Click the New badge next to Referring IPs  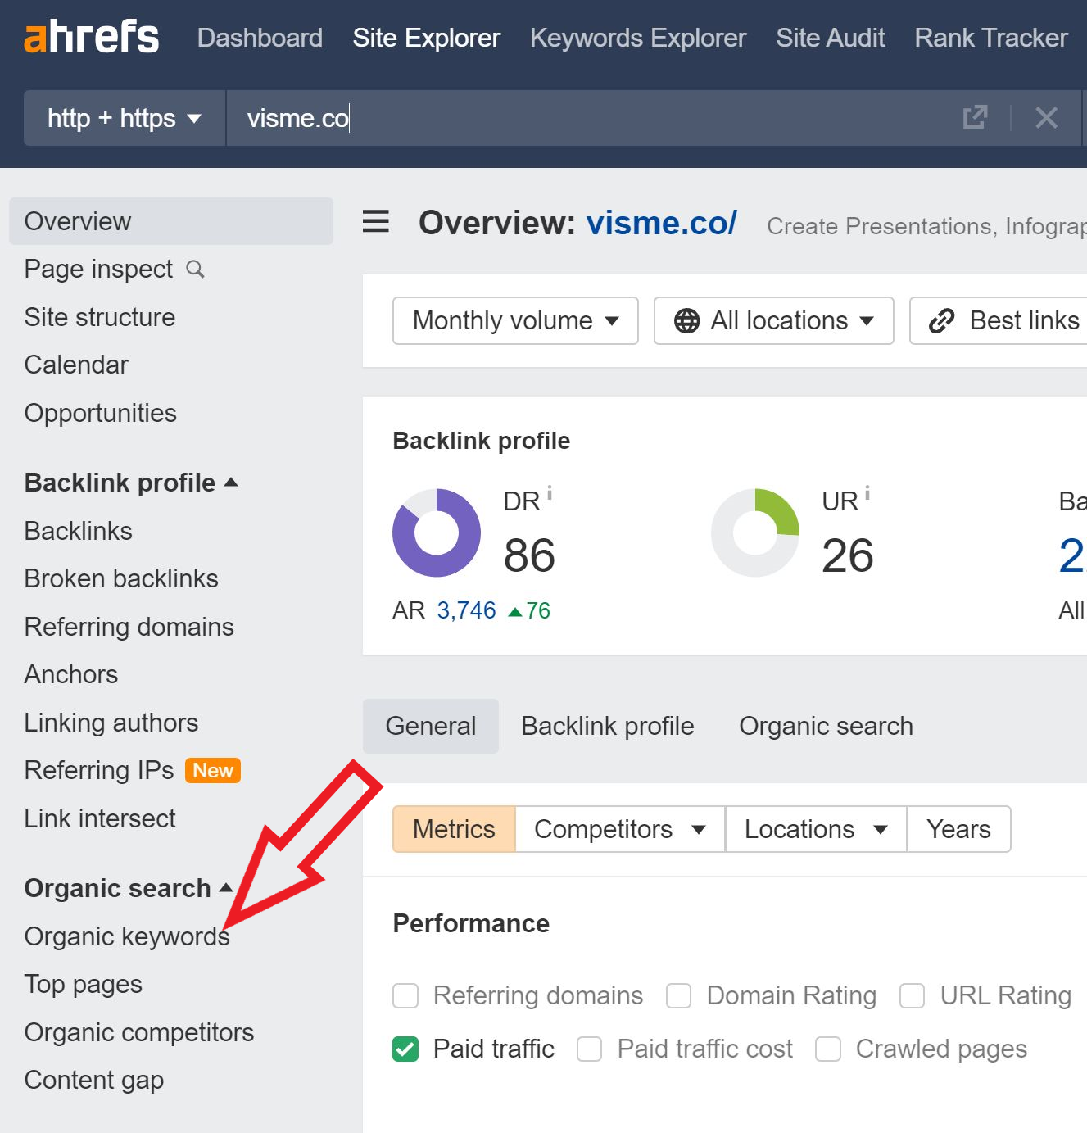click(x=213, y=770)
